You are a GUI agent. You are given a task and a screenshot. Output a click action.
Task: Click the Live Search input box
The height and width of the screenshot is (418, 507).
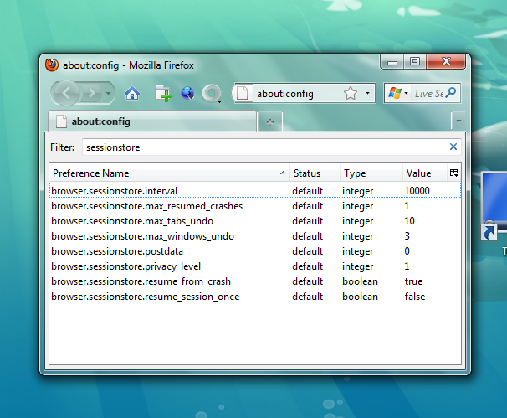(428, 94)
